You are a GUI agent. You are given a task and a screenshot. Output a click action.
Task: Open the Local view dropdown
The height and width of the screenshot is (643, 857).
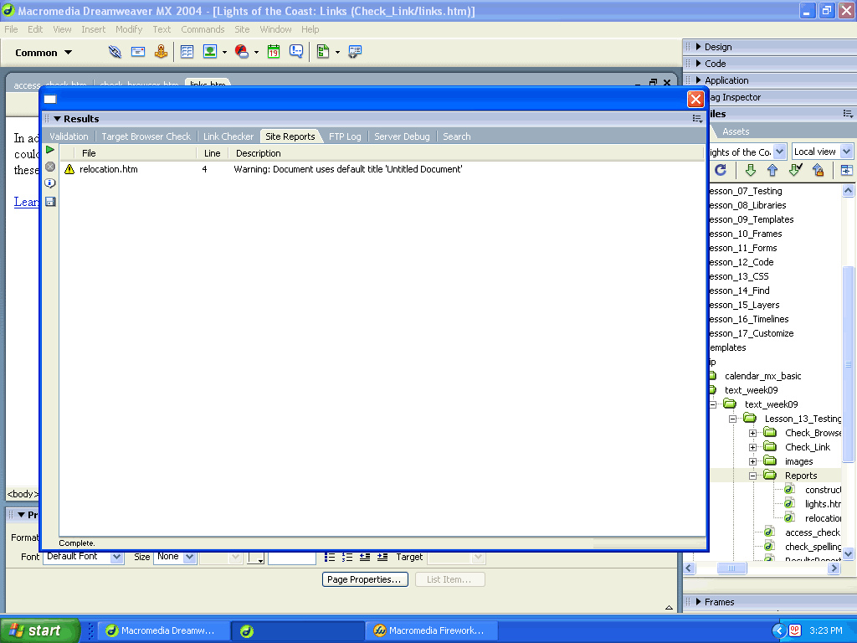[846, 152]
